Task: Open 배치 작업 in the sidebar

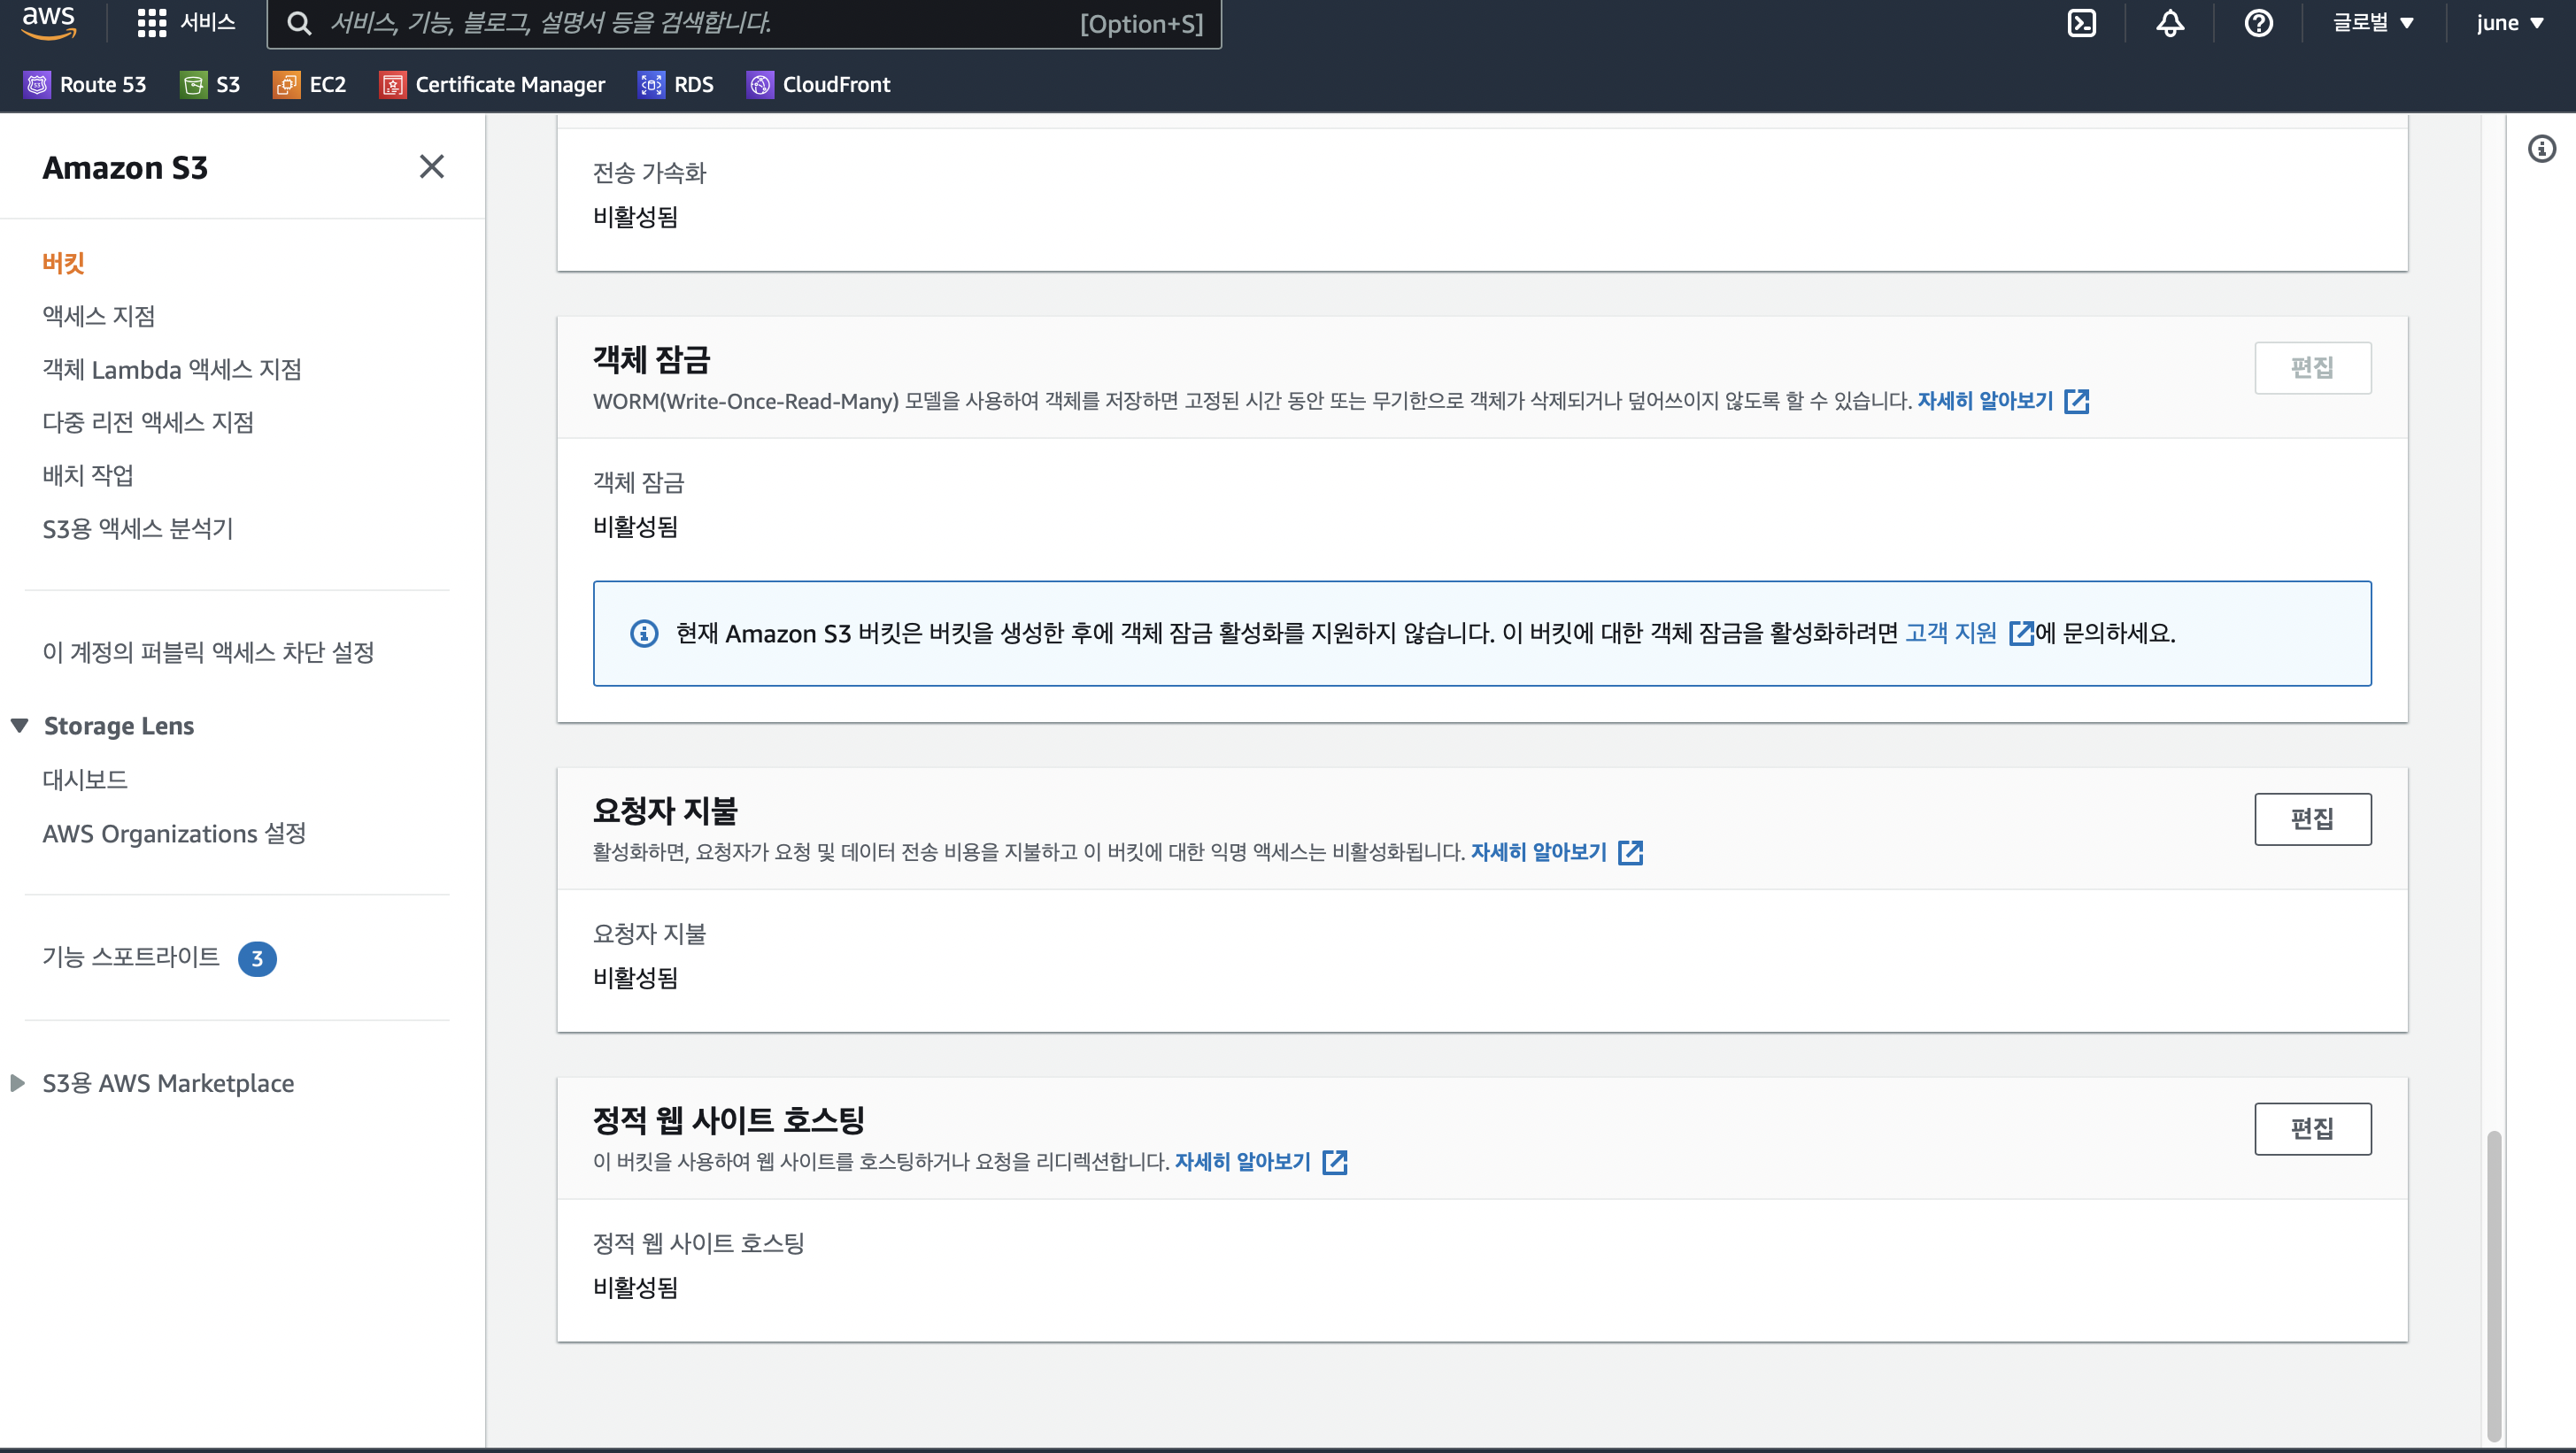Action: (88, 474)
